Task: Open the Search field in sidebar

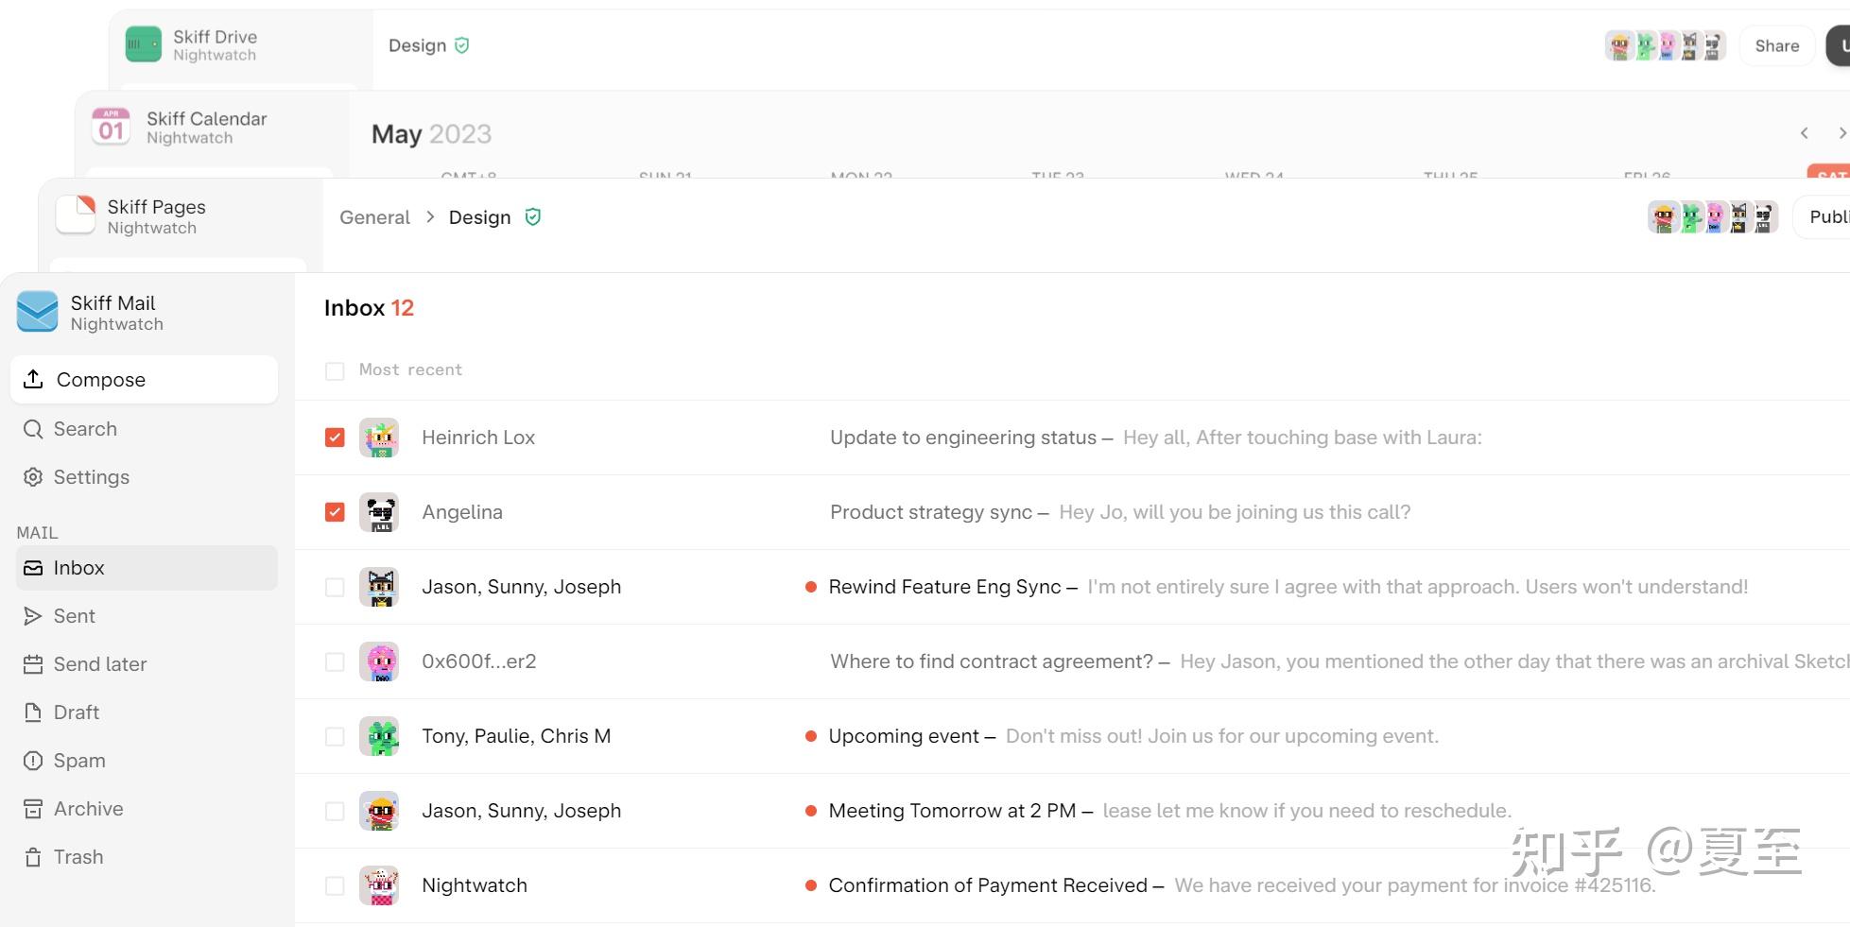Action: pyautogui.click(x=85, y=429)
